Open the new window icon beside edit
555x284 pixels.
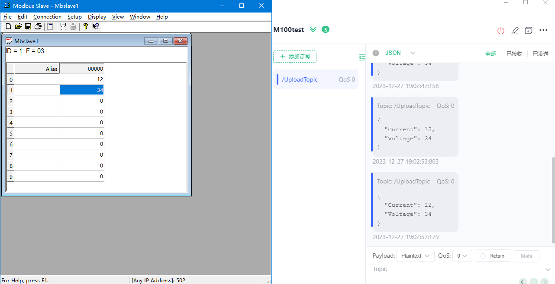[529, 30]
